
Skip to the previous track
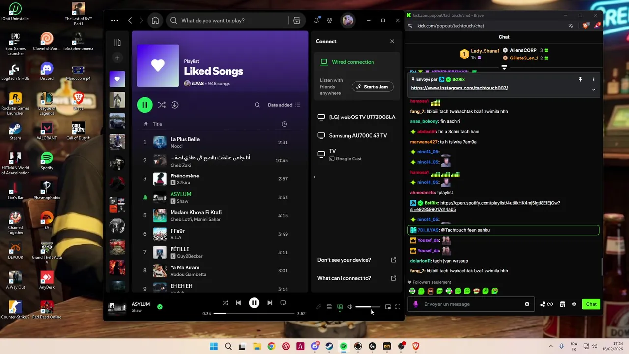click(238, 303)
